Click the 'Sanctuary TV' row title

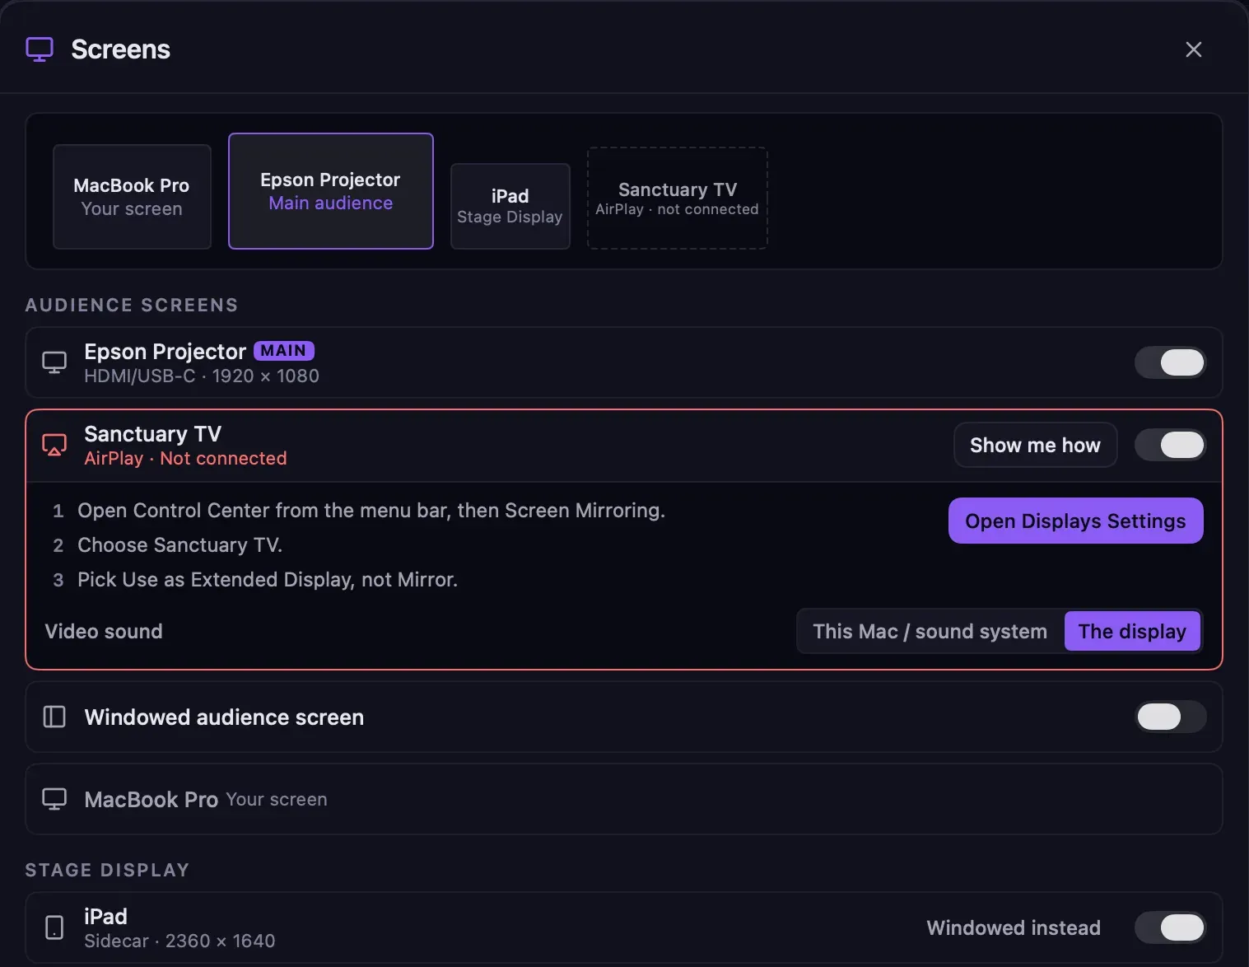tap(152, 434)
